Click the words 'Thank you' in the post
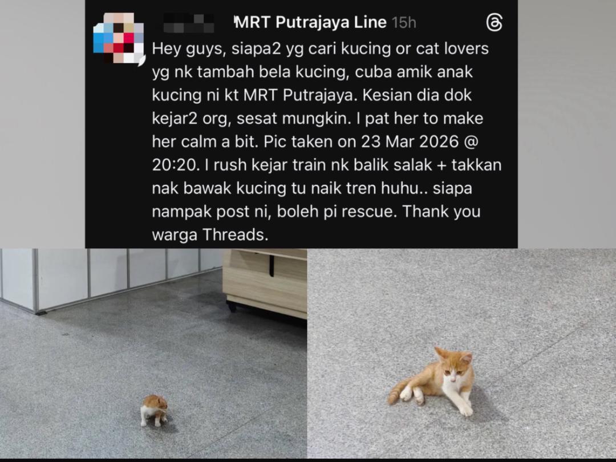This screenshot has height=462, width=616. [441, 212]
